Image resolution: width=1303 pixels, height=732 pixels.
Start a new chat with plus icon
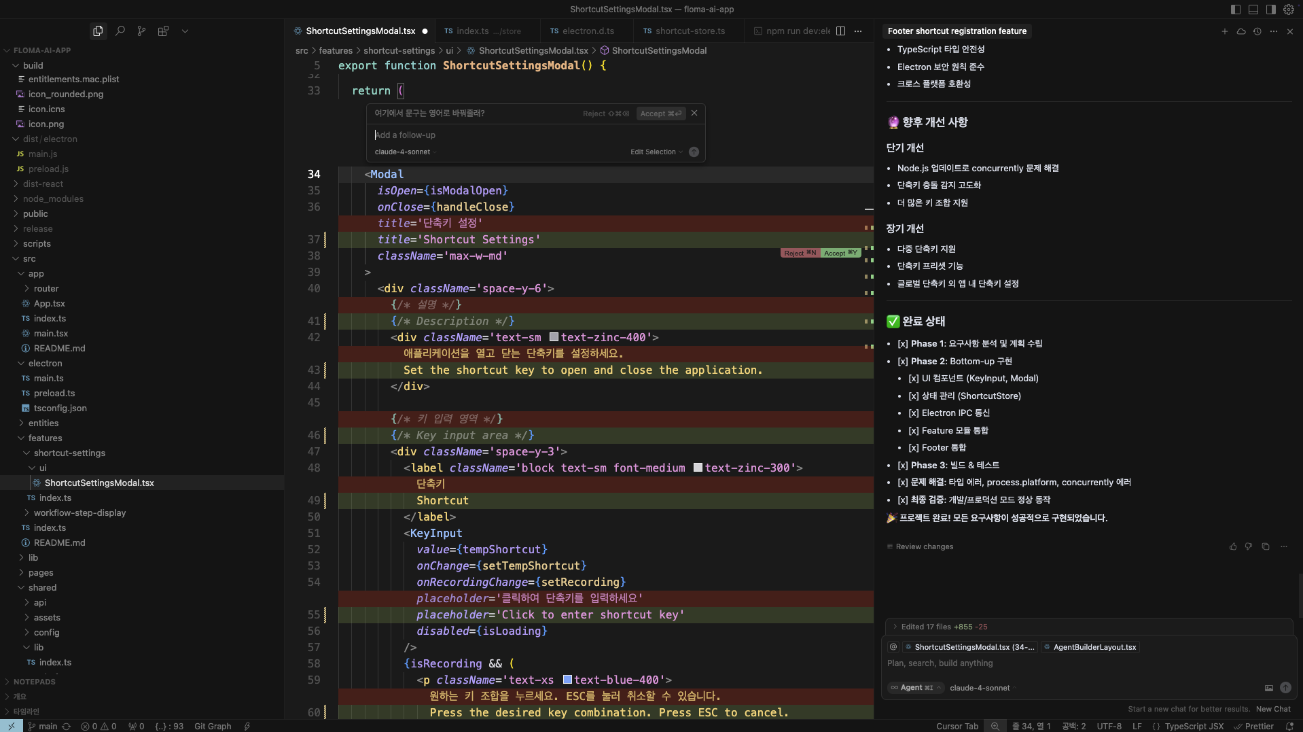point(1225,31)
